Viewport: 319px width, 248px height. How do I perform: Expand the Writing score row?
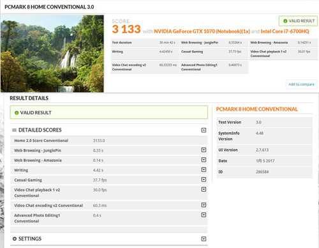click(204, 169)
